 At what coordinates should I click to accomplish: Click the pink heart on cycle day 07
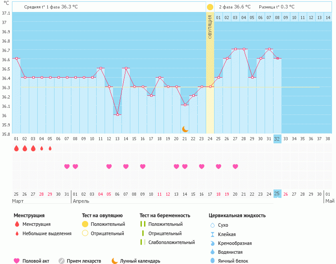(67, 166)
